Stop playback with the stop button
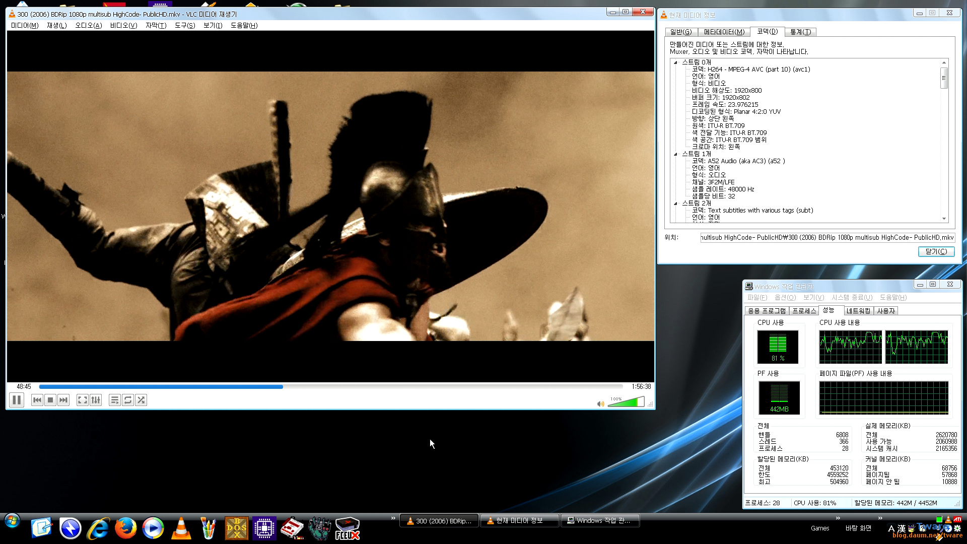Image resolution: width=967 pixels, height=544 pixels. [x=50, y=400]
